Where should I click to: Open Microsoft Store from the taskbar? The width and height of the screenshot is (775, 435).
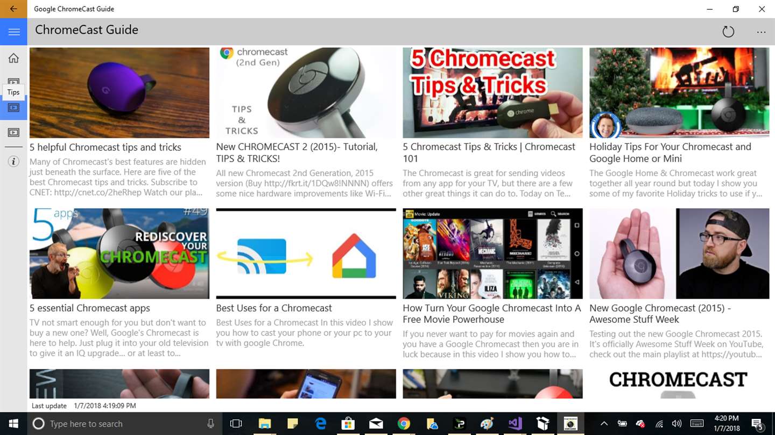tap(348, 424)
